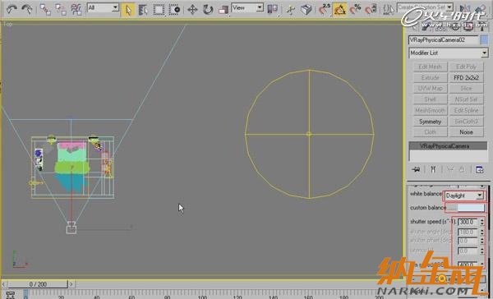Click the Undo arrow icon

click(12, 9)
